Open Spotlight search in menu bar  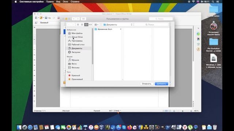[x=213, y=1]
